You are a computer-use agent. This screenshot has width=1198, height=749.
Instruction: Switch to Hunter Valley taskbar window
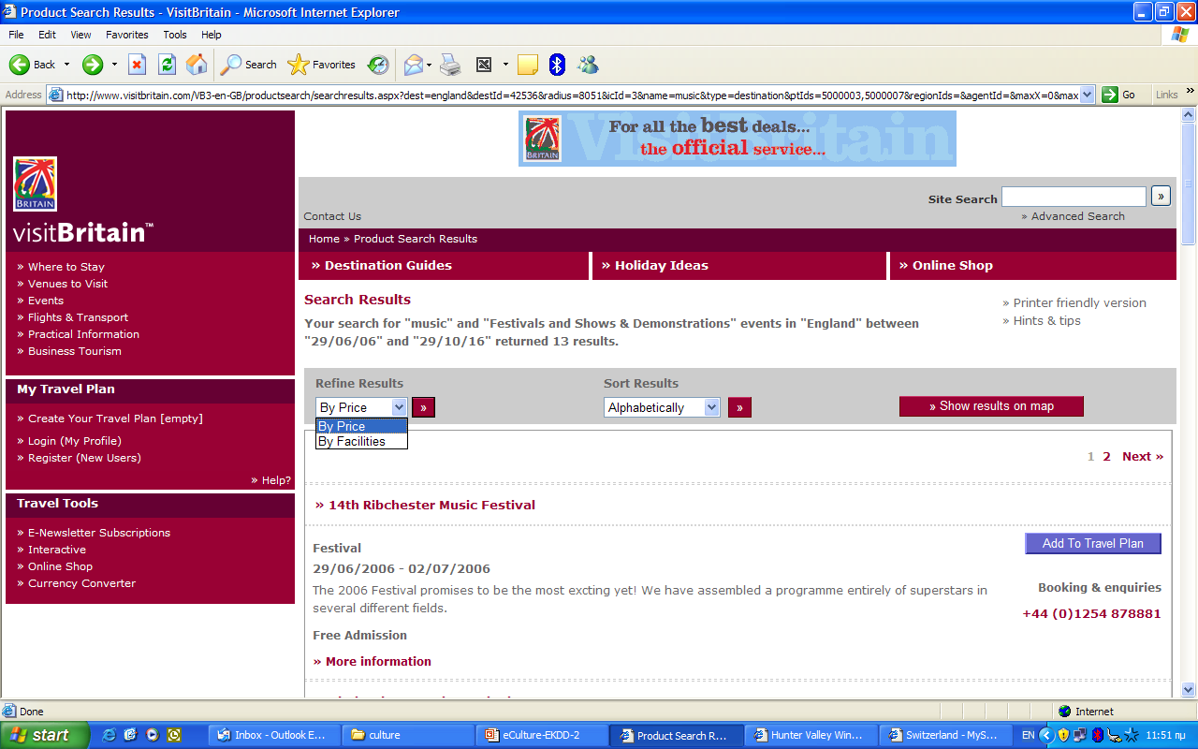pyautogui.click(x=812, y=735)
